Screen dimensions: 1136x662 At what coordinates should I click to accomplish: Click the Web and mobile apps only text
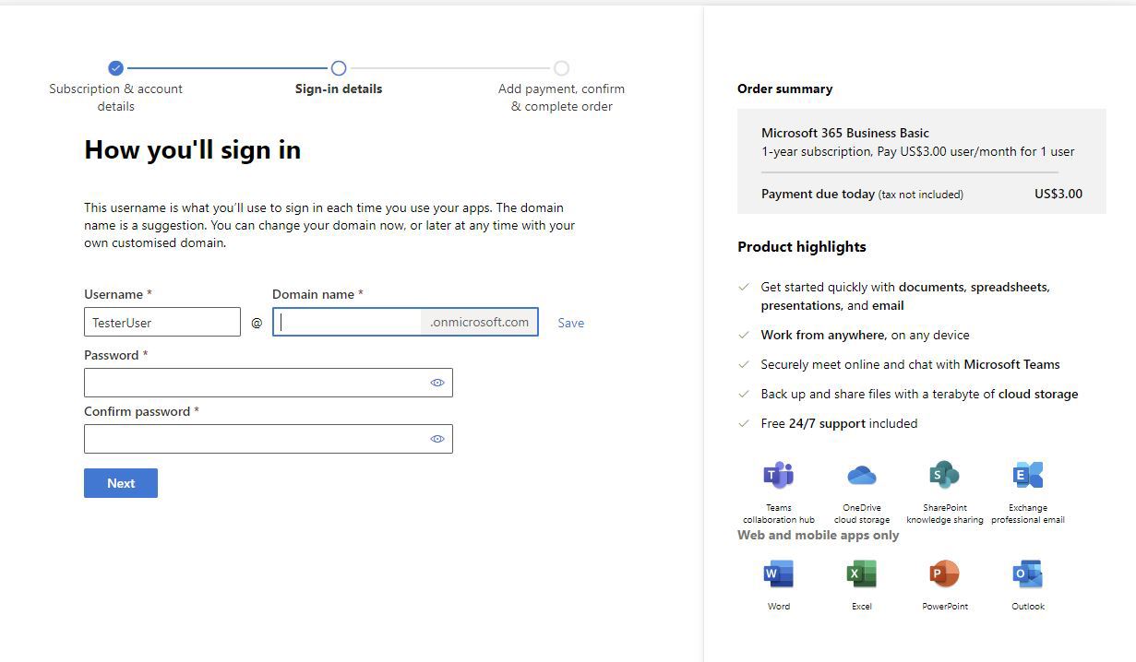[x=818, y=535]
